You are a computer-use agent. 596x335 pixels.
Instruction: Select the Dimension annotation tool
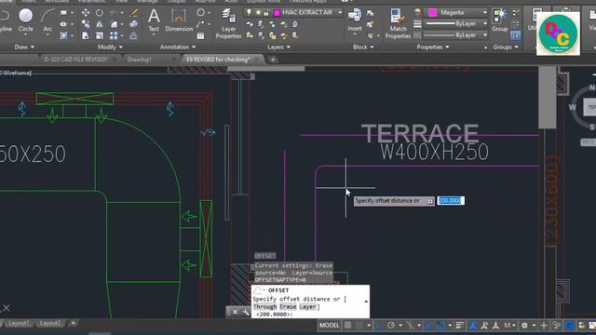(179, 20)
